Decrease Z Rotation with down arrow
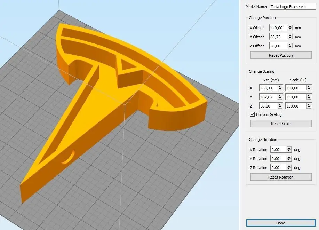The image size is (319, 230). [289, 169]
